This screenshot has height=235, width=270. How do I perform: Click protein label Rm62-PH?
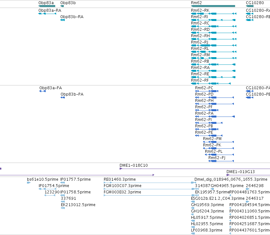pyautogui.click(x=204, y=101)
